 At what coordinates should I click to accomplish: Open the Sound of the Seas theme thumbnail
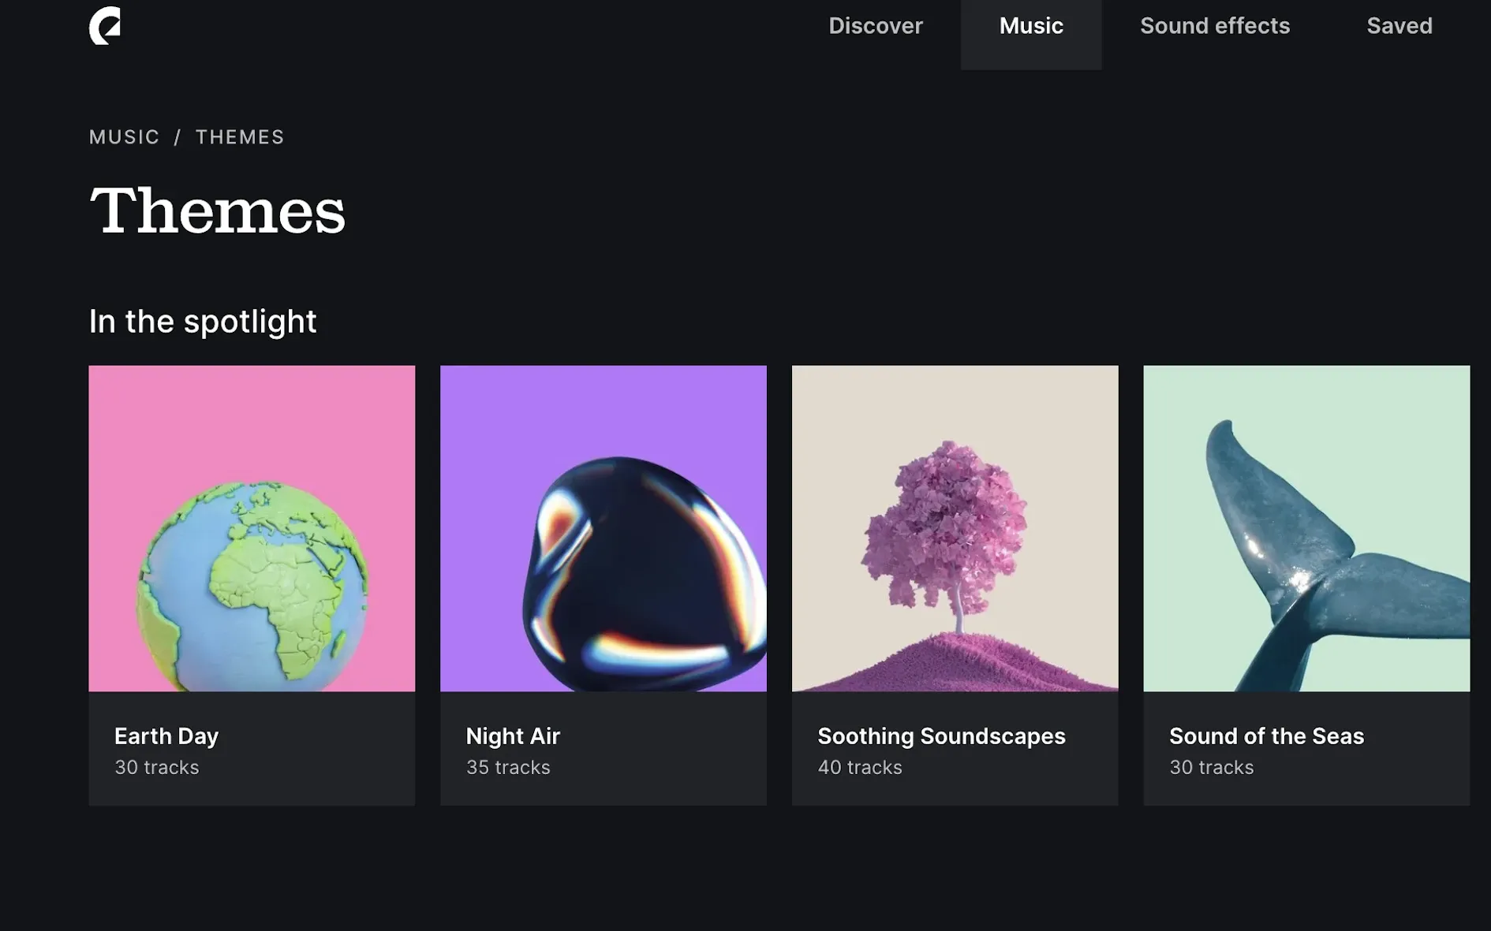1306,527
